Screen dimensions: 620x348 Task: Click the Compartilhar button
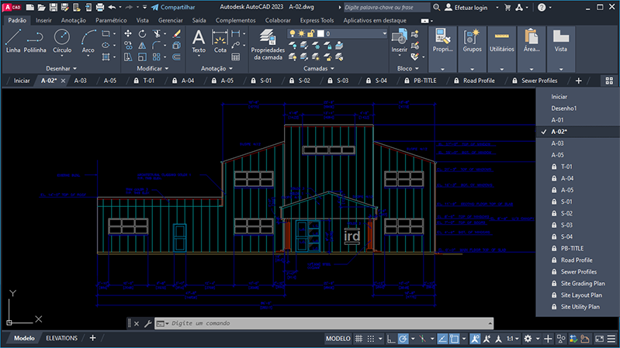(173, 7)
